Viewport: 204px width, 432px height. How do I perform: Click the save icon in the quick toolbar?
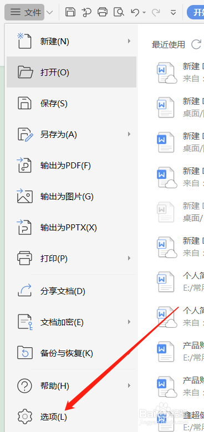pyautogui.click(x=70, y=12)
